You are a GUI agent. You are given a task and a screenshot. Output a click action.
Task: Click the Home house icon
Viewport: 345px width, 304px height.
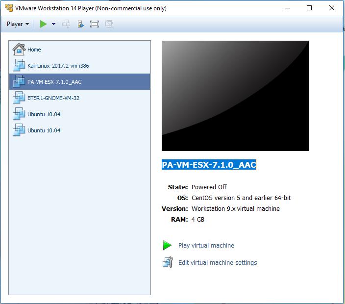click(19, 49)
